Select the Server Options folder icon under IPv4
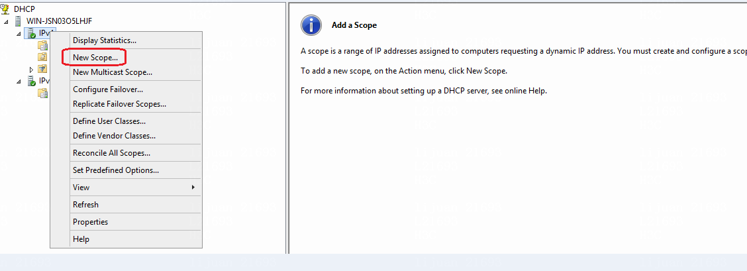The image size is (747, 271). click(43, 45)
